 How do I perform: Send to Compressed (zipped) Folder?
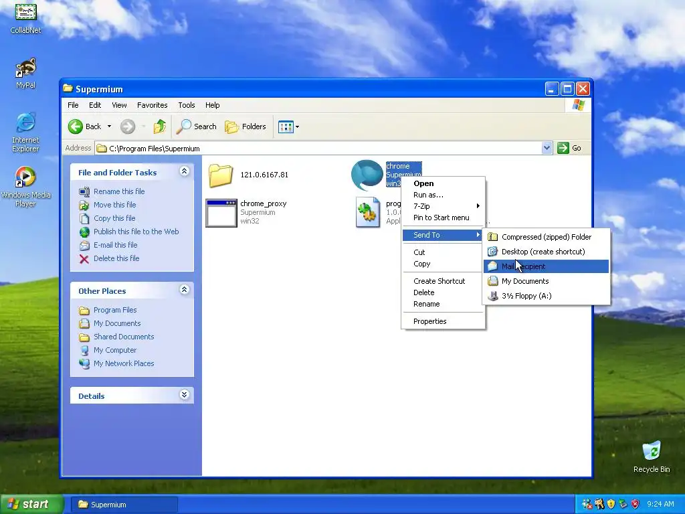pos(546,237)
